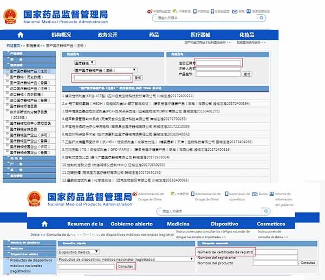Open Resumen de la in Spanish nav bar
This screenshot has height=280, width=325.
point(85,224)
